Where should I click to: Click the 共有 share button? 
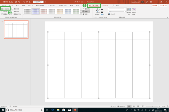pos(155,6)
